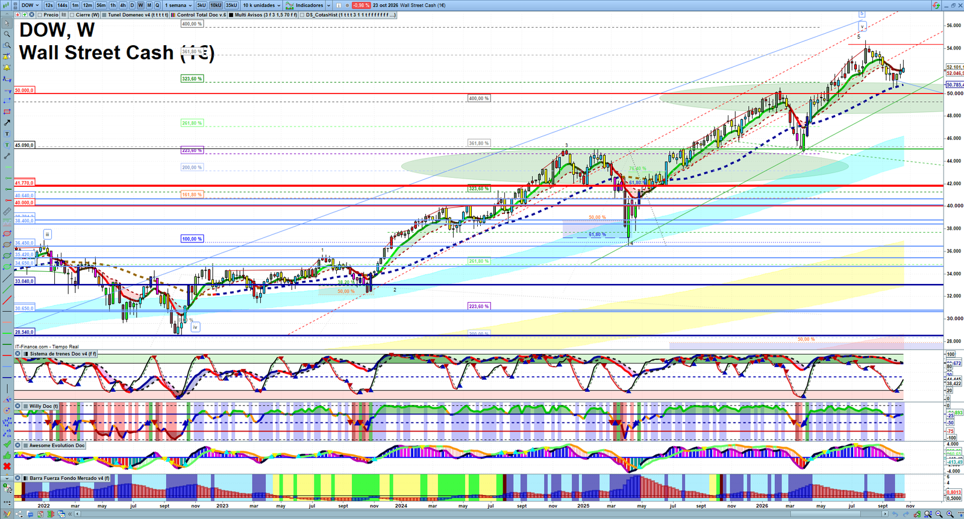Click the red X delete objects tool

pos(7,467)
